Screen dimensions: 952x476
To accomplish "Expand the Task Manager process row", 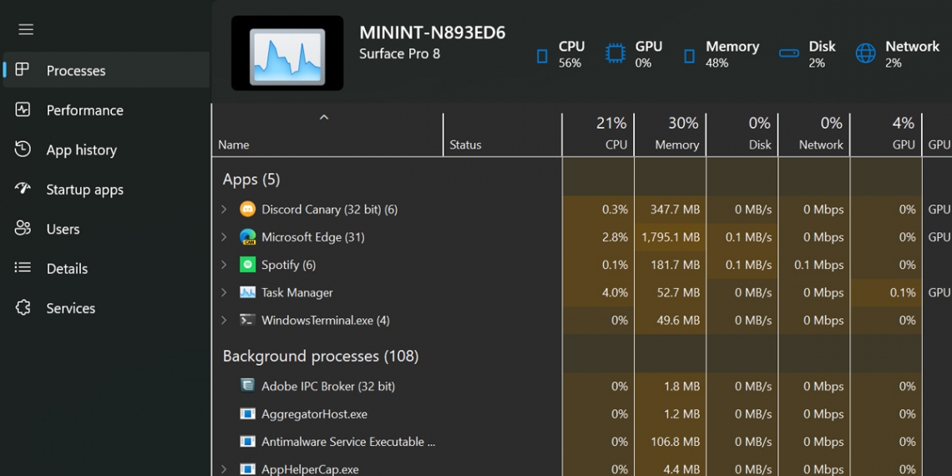I will 224,292.
